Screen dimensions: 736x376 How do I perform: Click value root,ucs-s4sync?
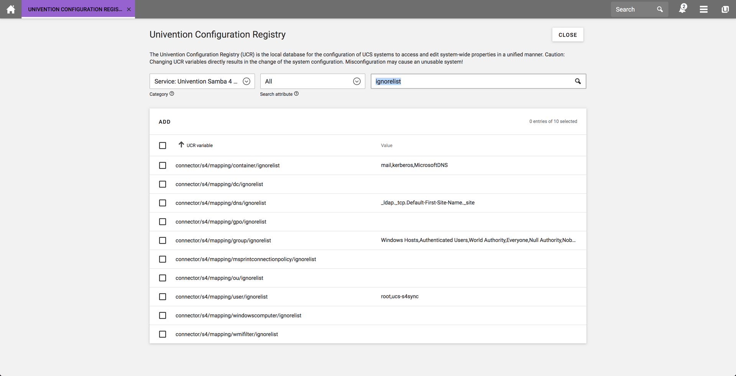coord(400,296)
